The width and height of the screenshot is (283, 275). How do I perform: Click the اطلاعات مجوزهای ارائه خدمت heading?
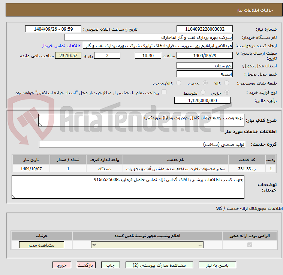(x=249, y=208)
